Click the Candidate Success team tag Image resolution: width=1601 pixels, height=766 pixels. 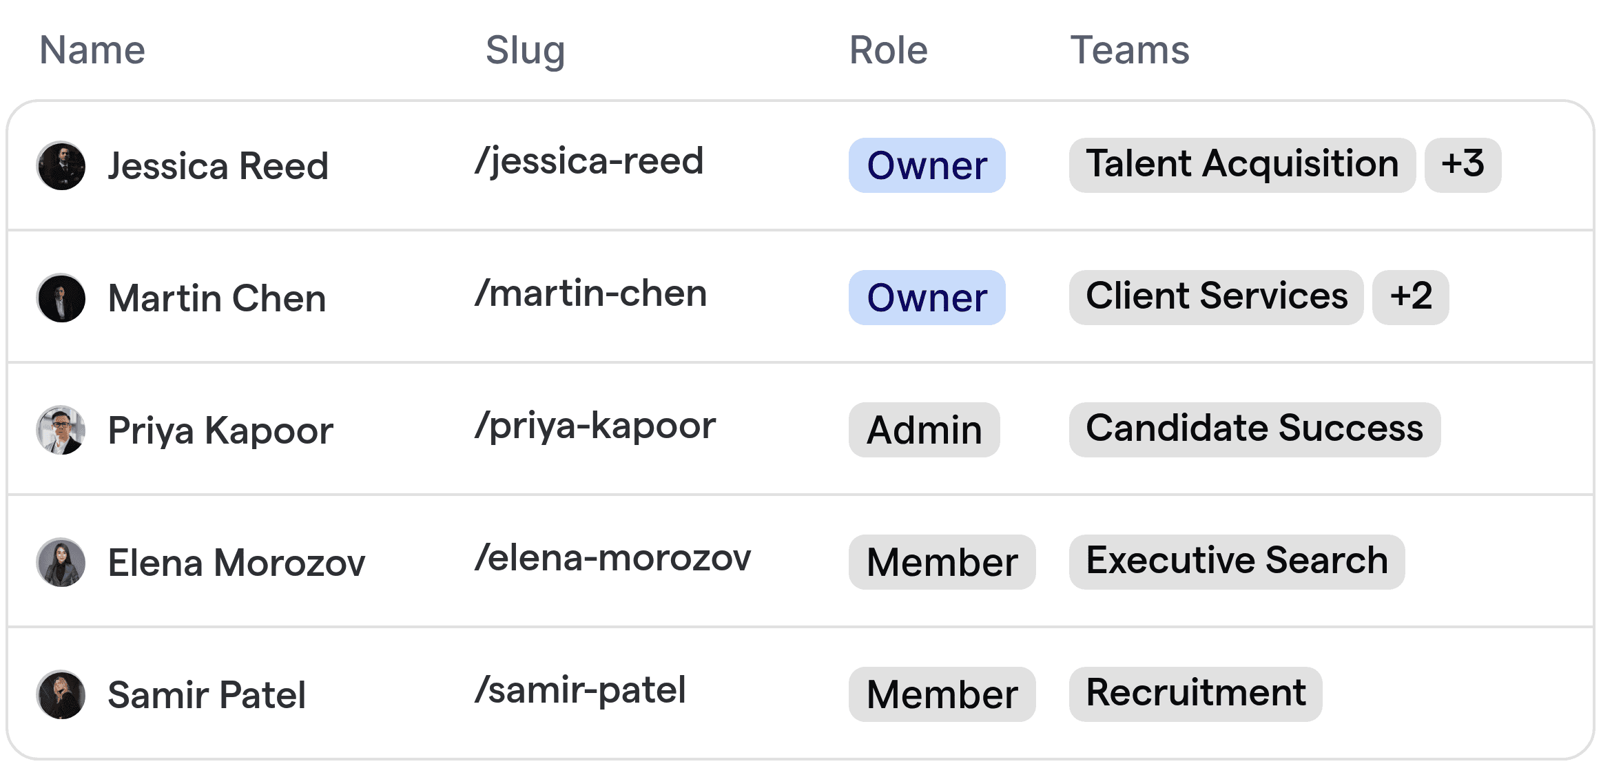click(1254, 429)
